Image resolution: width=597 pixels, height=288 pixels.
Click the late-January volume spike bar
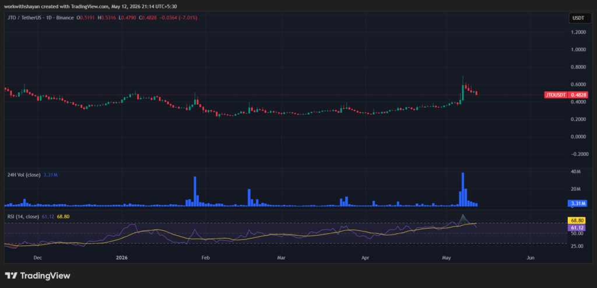coord(195,191)
